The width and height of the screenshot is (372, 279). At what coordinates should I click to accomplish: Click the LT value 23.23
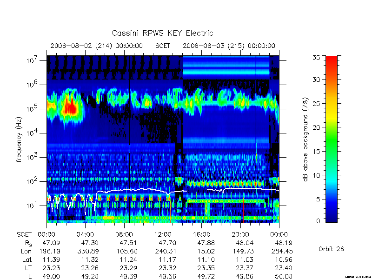click(51, 268)
